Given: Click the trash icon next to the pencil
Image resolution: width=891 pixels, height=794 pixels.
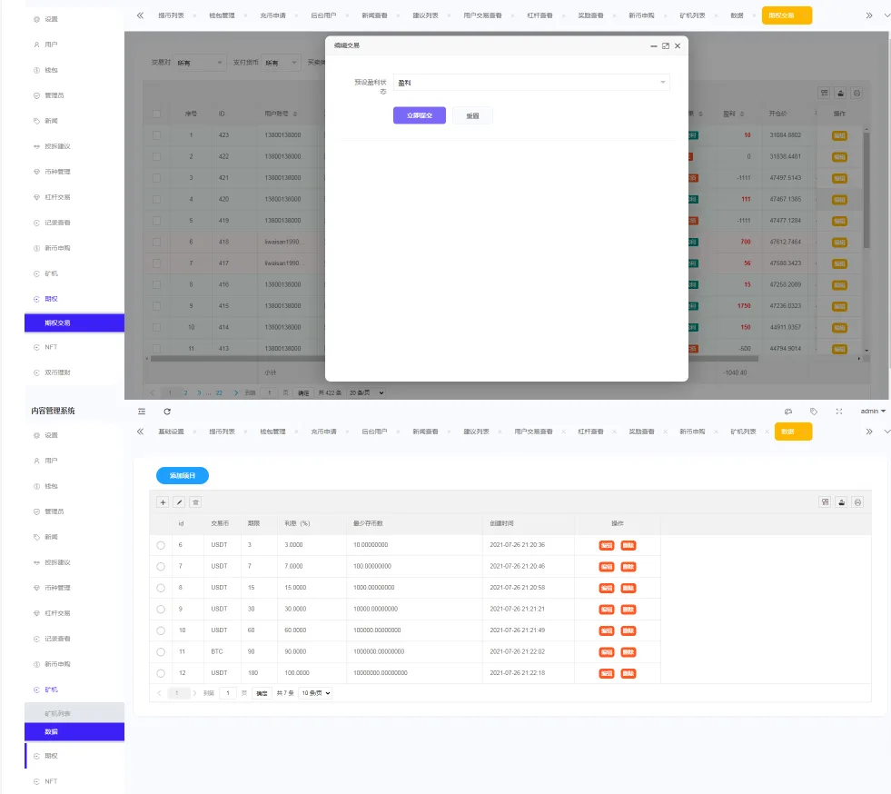Looking at the screenshot, I should click(x=195, y=501).
